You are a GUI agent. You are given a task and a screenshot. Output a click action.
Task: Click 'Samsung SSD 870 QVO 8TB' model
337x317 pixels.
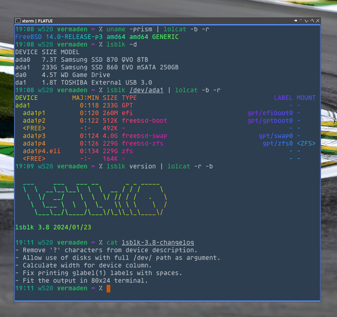click(x=104, y=60)
